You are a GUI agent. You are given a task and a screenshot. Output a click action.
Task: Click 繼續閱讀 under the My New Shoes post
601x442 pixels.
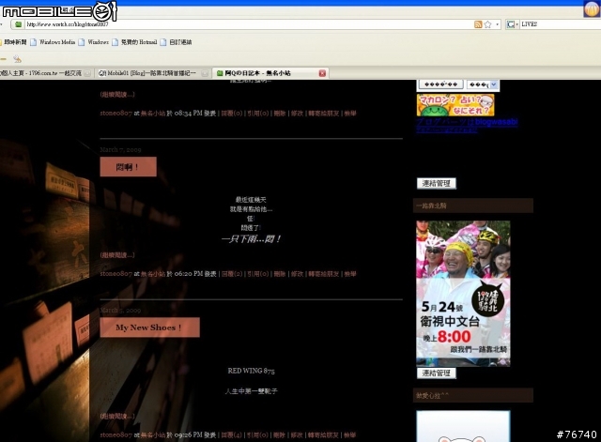click(x=117, y=416)
